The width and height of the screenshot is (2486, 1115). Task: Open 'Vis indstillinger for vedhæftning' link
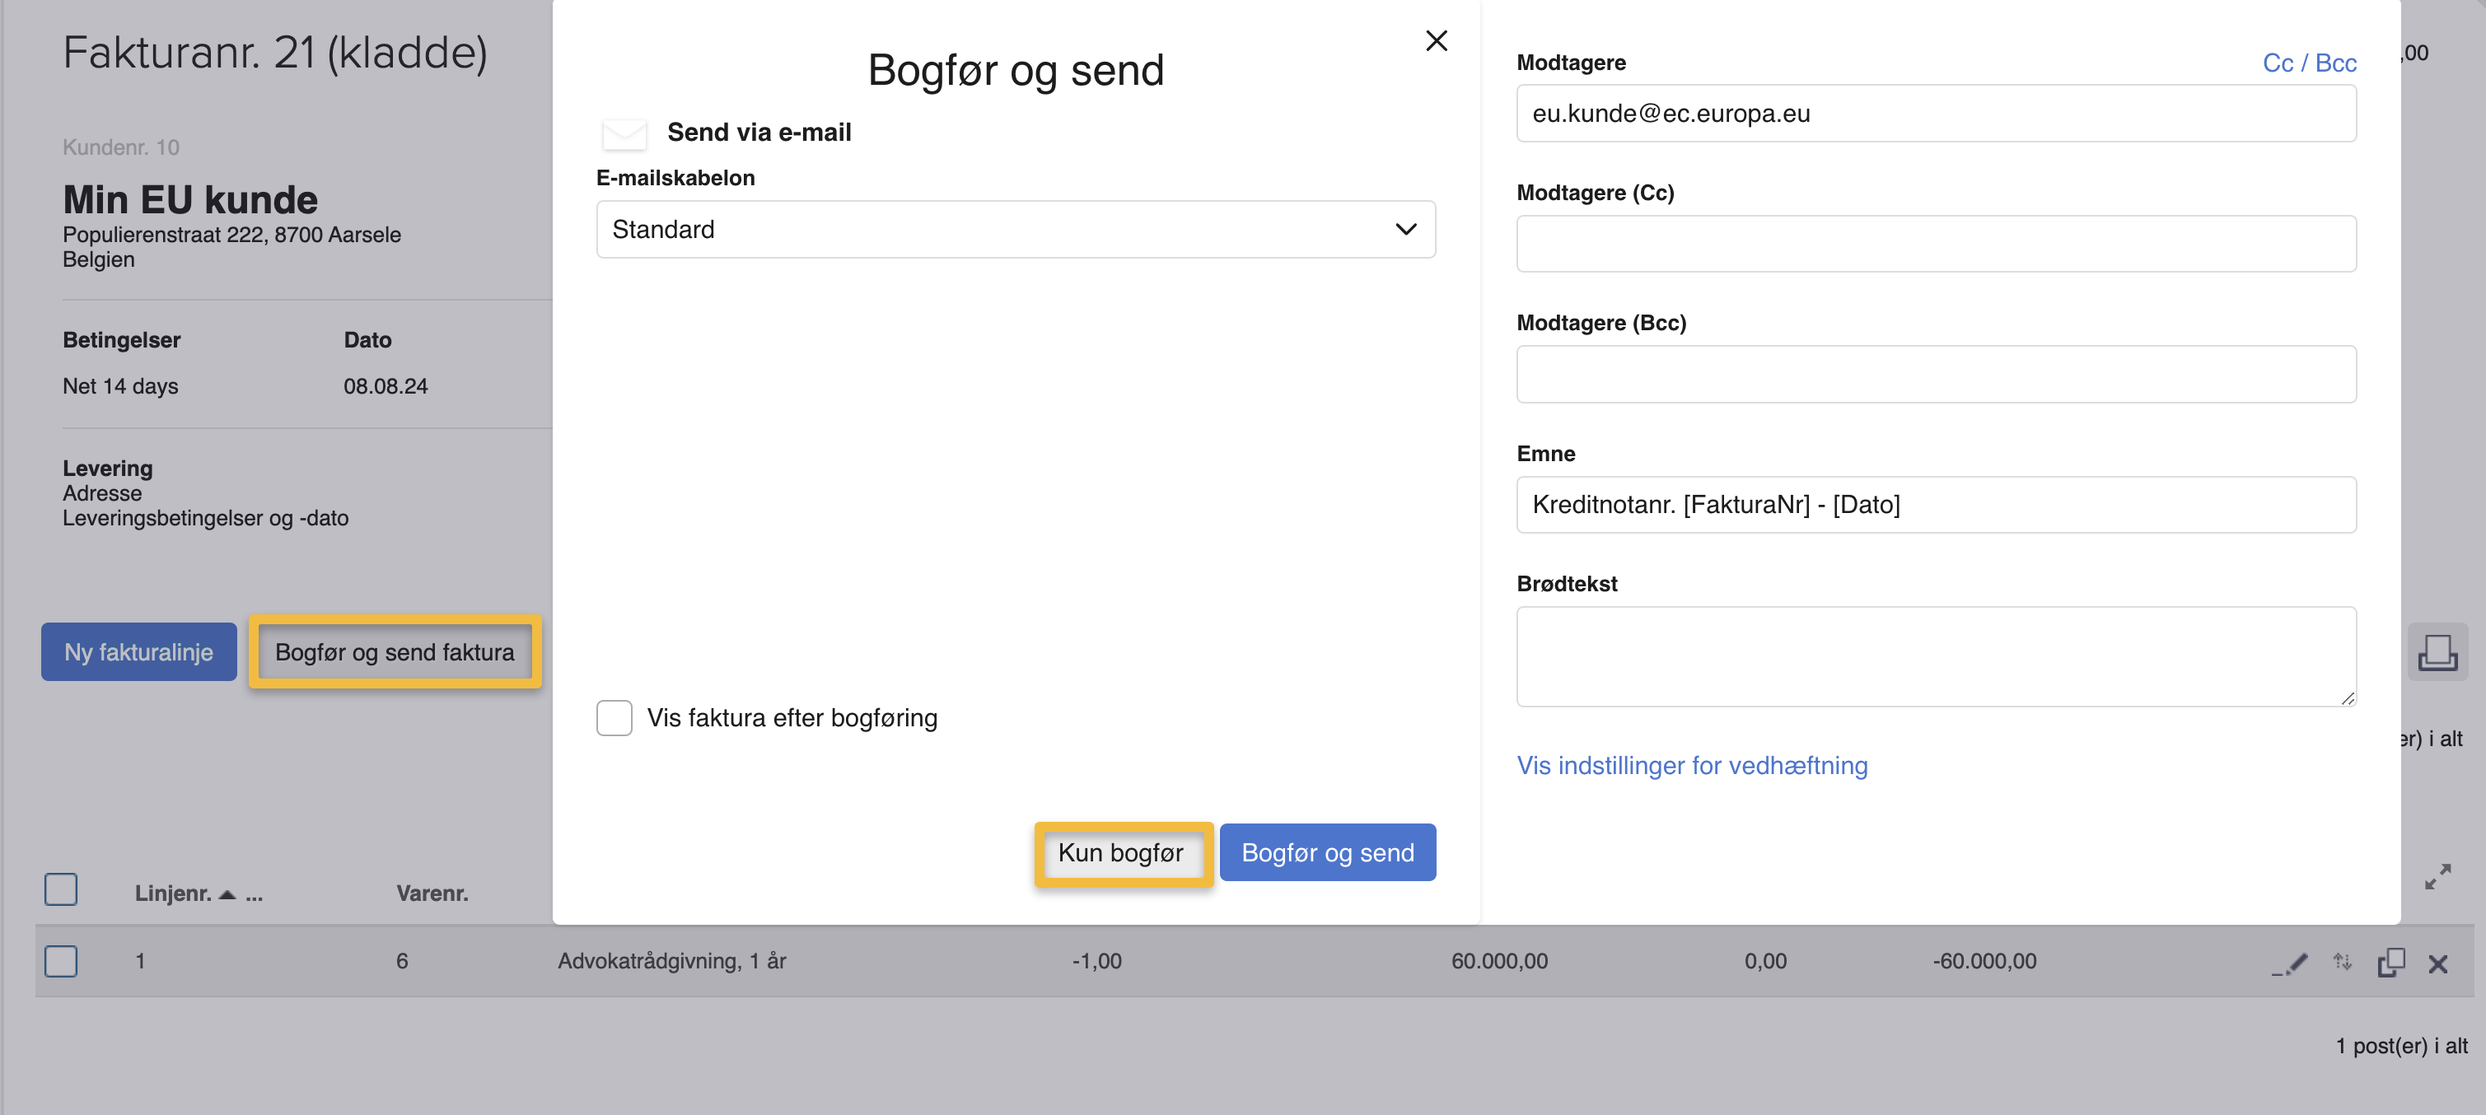click(1691, 765)
